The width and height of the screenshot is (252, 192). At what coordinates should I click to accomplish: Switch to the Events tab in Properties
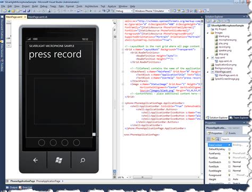click(x=231, y=133)
